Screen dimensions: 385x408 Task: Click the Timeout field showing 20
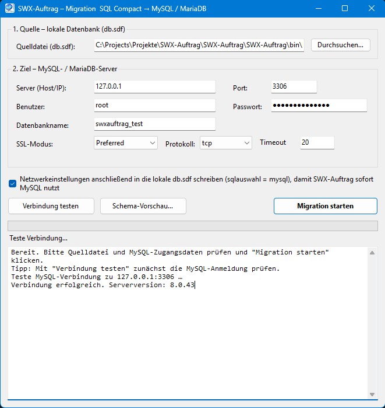317,142
